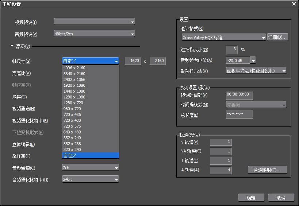Open the 视频预设 dropdown
Image resolution: width=299 pixels, height=206 pixels.
pos(94,22)
